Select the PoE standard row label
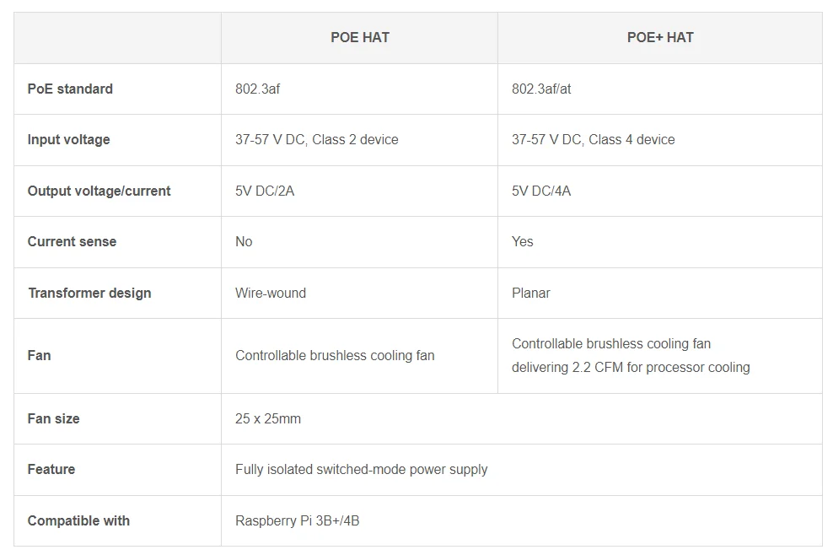Image resolution: width=833 pixels, height=555 pixels. click(x=70, y=89)
